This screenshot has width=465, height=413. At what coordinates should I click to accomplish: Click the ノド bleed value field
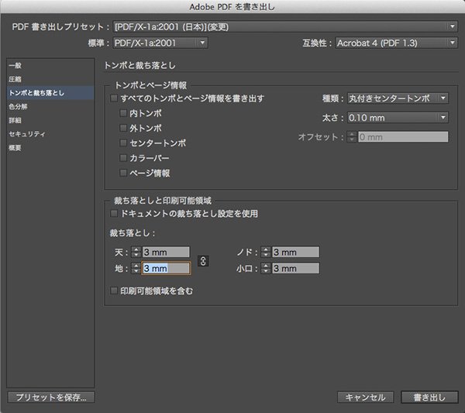[296, 253]
